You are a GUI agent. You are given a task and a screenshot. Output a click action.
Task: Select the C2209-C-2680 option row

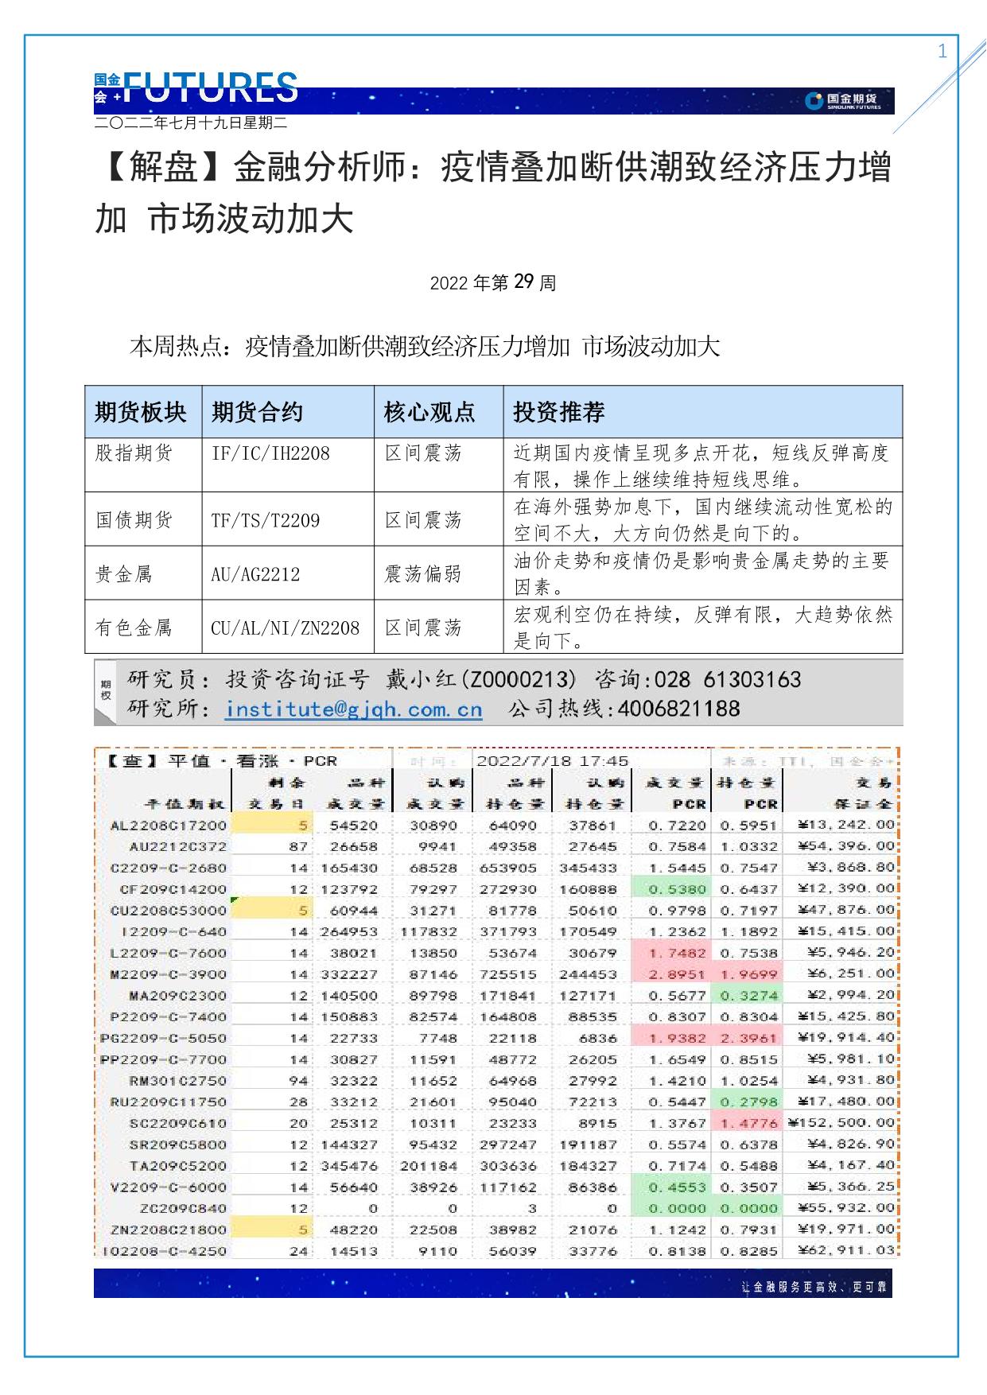497,868
